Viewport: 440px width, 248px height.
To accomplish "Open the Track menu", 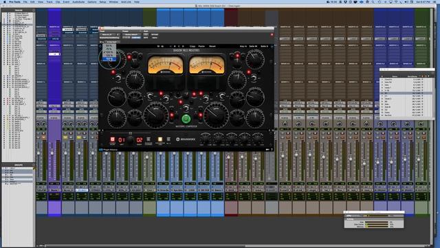I will (x=49, y=1).
